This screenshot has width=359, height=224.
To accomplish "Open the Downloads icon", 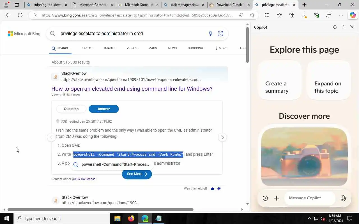I will coord(304,15).
